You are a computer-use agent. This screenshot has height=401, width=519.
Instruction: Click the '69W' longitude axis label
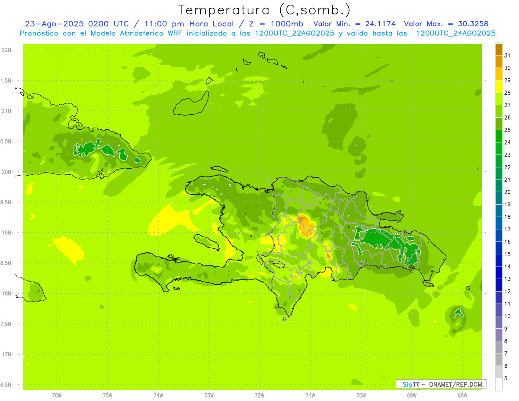click(x=412, y=395)
